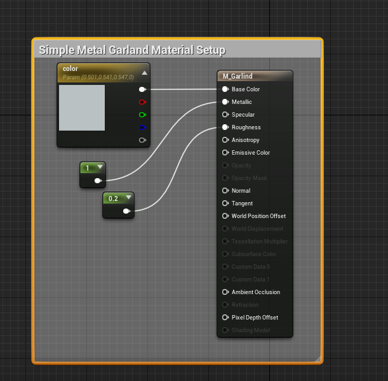Click the alpha channel output pin
The height and width of the screenshot is (381, 388).
click(x=142, y=140)
